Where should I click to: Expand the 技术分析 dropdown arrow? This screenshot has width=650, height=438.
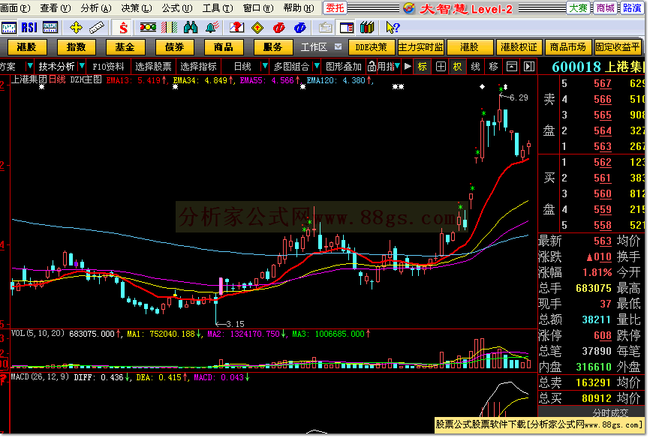coord(82,66)
